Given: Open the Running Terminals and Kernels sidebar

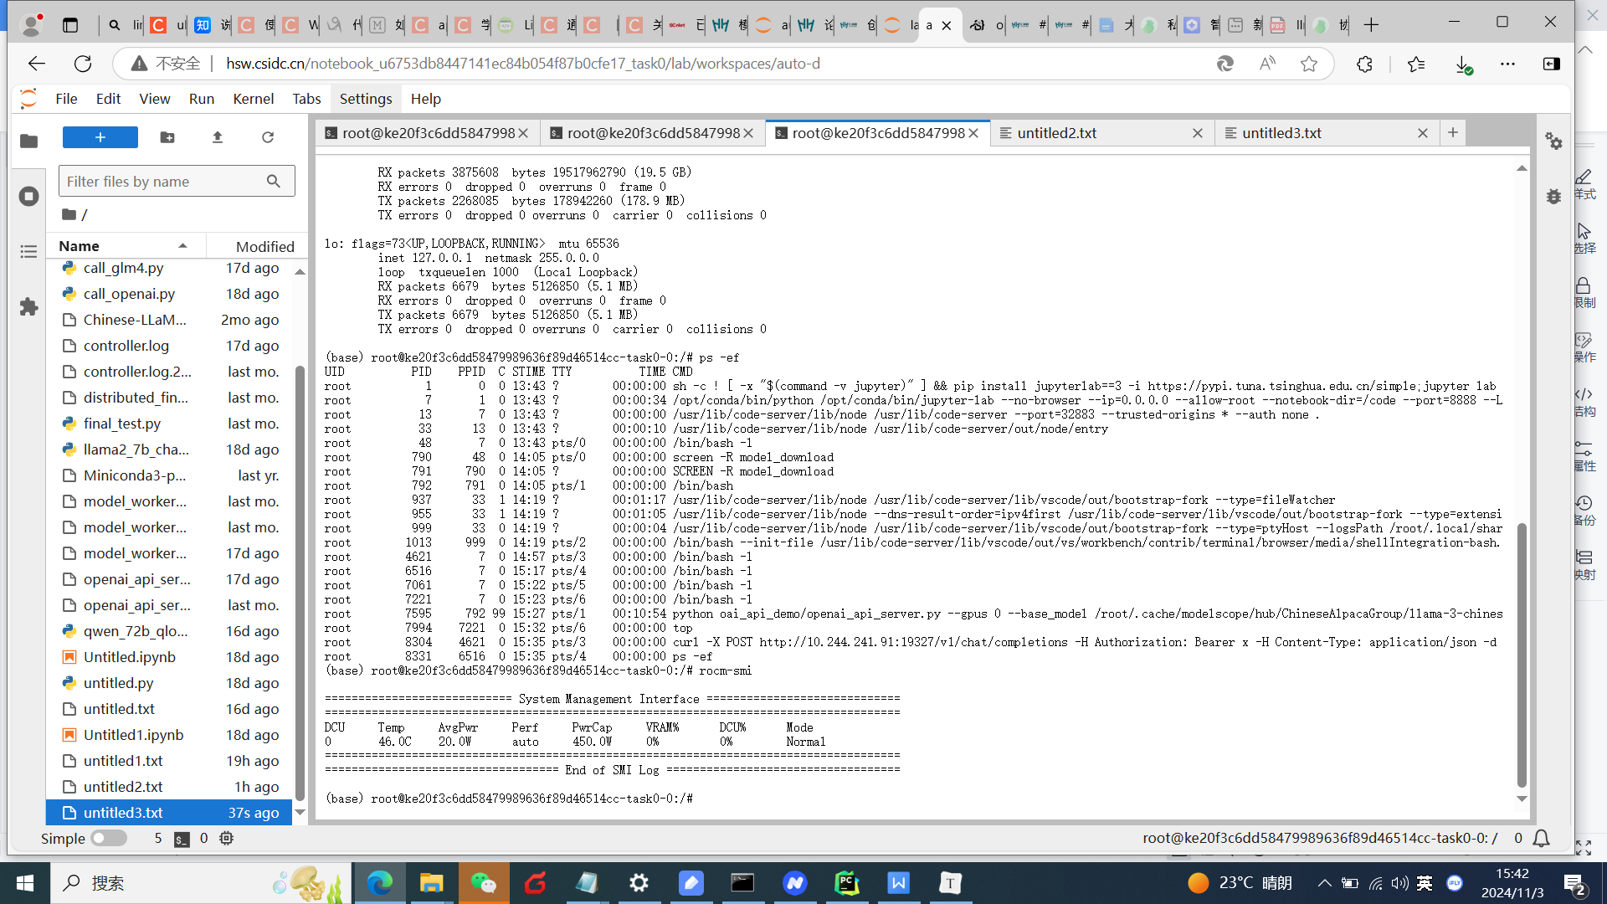Looking at the screenshot, I should click(x=28, y=196).
